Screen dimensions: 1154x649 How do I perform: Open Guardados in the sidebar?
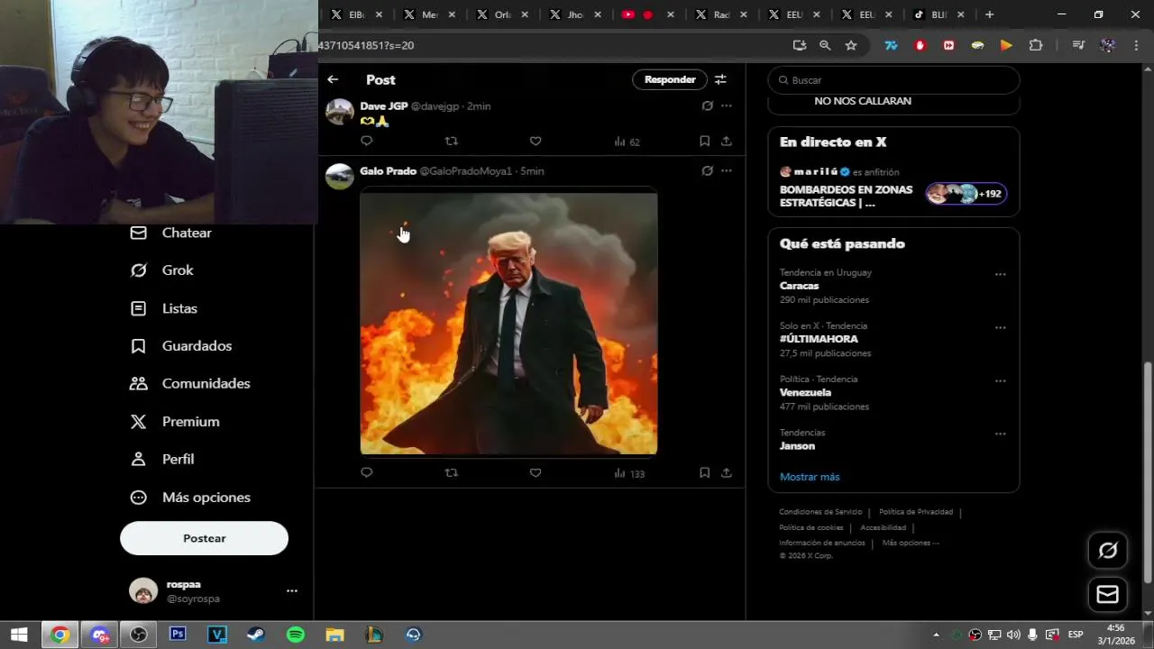(x=181, y=346)
